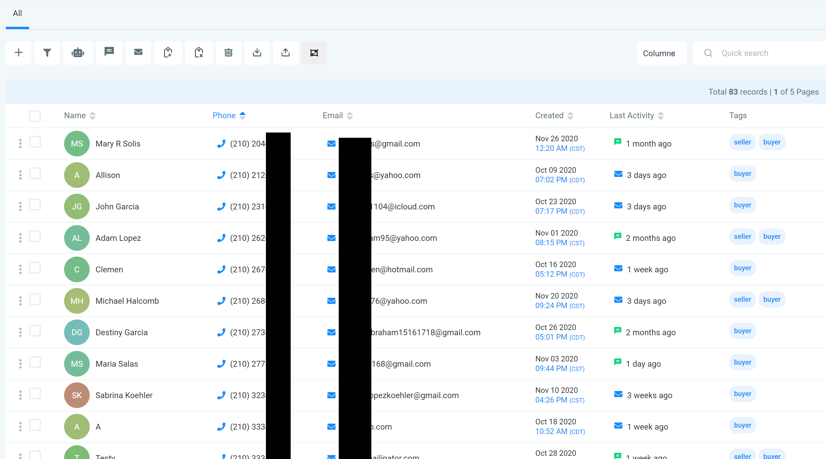Open the filter tool
The width and height of the screenshot is (826, 459).
click(47, 52)
